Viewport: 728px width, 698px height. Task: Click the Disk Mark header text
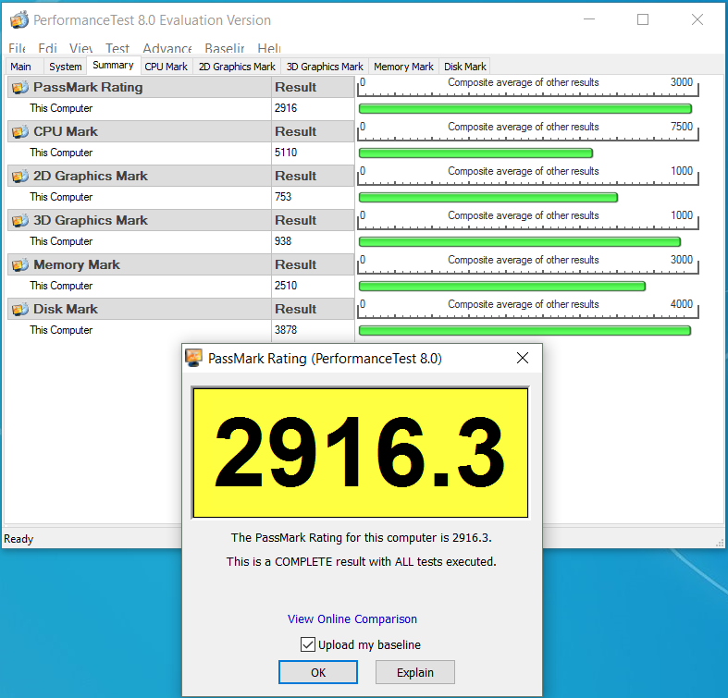(x=66, y=309)
